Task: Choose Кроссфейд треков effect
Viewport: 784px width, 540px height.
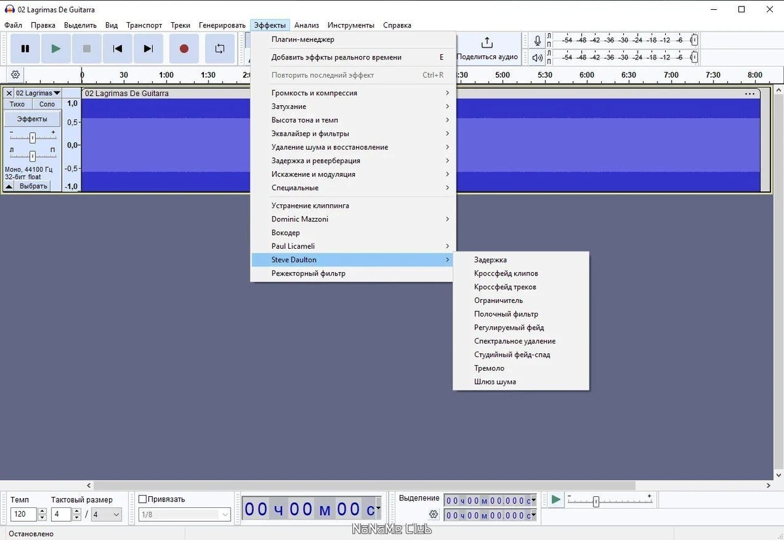Action: click(521, 287)
